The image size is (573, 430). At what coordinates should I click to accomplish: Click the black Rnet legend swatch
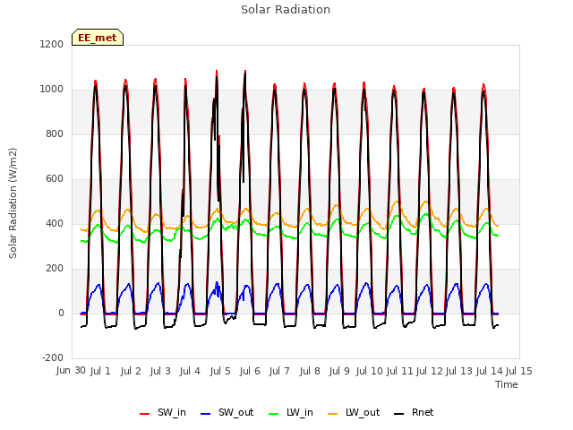tap(399, 414)
